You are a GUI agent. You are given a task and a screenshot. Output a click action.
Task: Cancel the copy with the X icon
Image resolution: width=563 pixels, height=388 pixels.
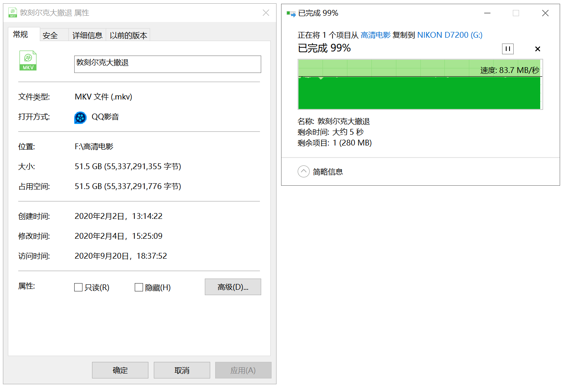tap(537, 49)
